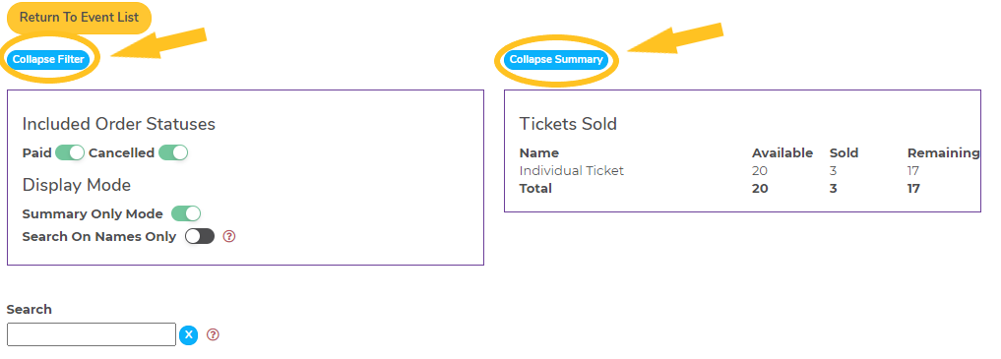Collapse the summary panel
This screenshot has height=359, width=1001.
pos(556,59)
